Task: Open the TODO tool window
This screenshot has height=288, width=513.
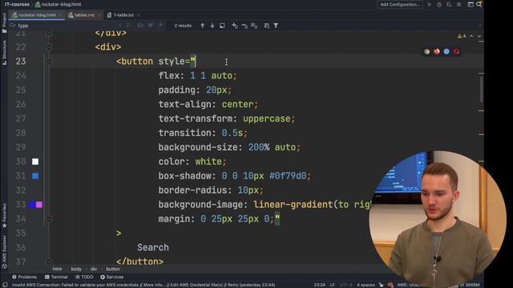Action: click(x=84, y=277)
